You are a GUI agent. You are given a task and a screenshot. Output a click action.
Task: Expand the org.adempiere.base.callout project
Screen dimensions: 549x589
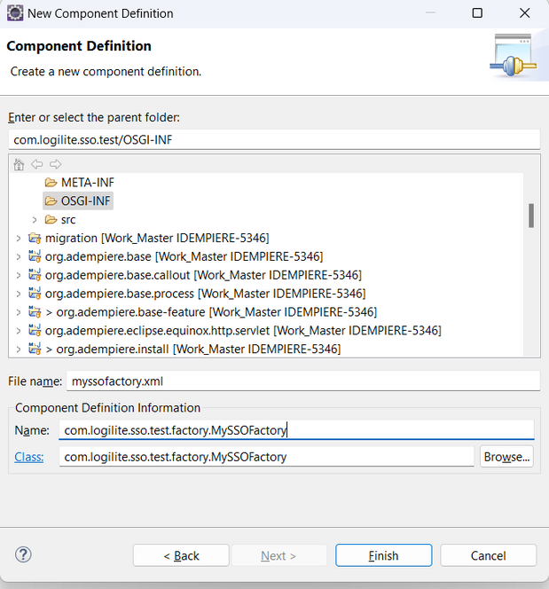tap(19, 275)
